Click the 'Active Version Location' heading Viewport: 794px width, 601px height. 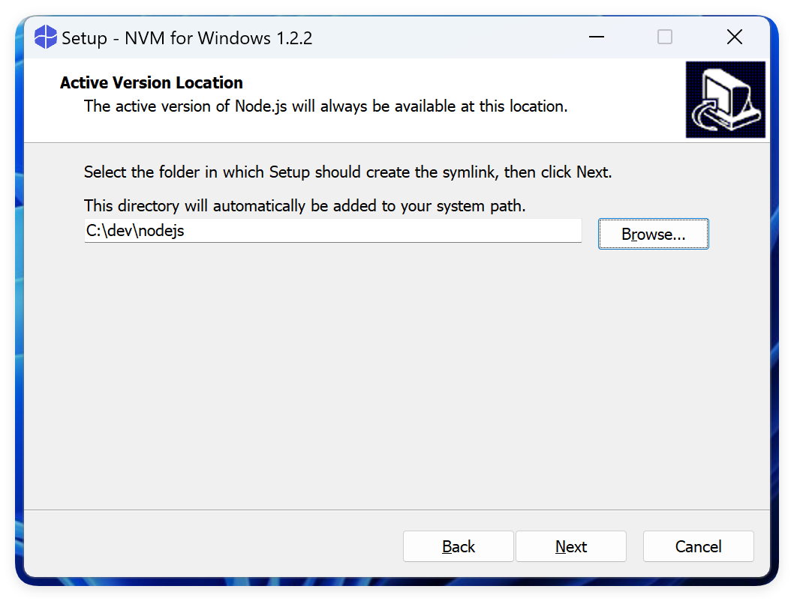pos(152,82)
